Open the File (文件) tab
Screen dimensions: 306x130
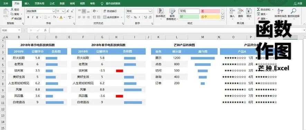(x=6, y=3)
